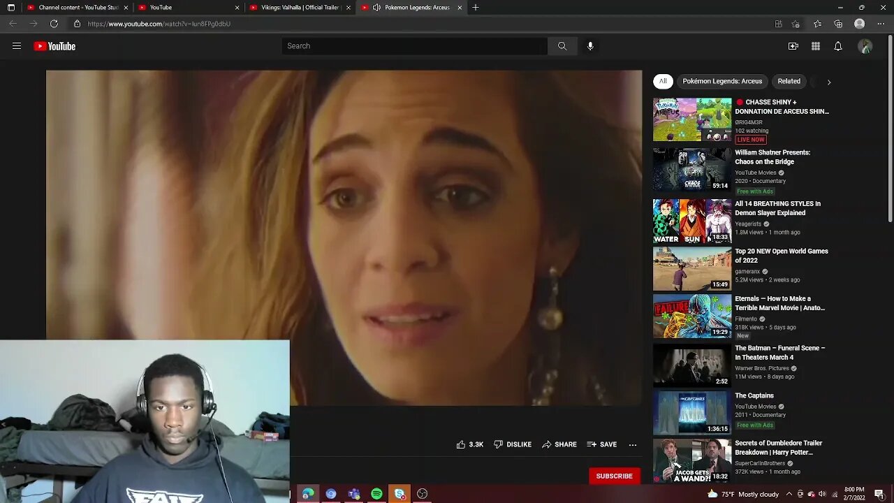Open Edge profile icon
Image resolution: width=894 pixels, height=503 pixels.
860,24
